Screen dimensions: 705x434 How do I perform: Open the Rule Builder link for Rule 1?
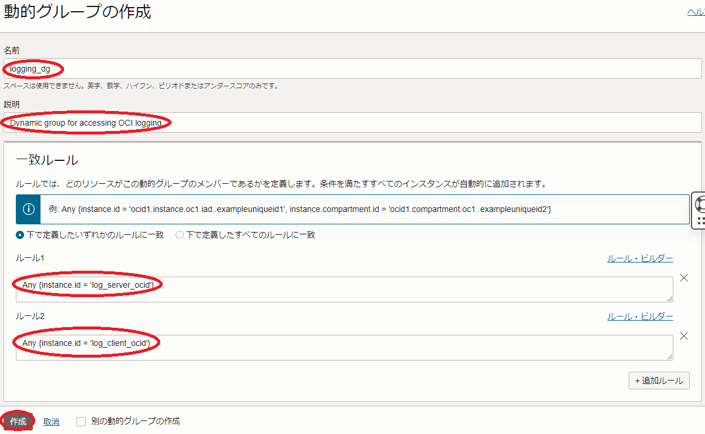[640, 258]
